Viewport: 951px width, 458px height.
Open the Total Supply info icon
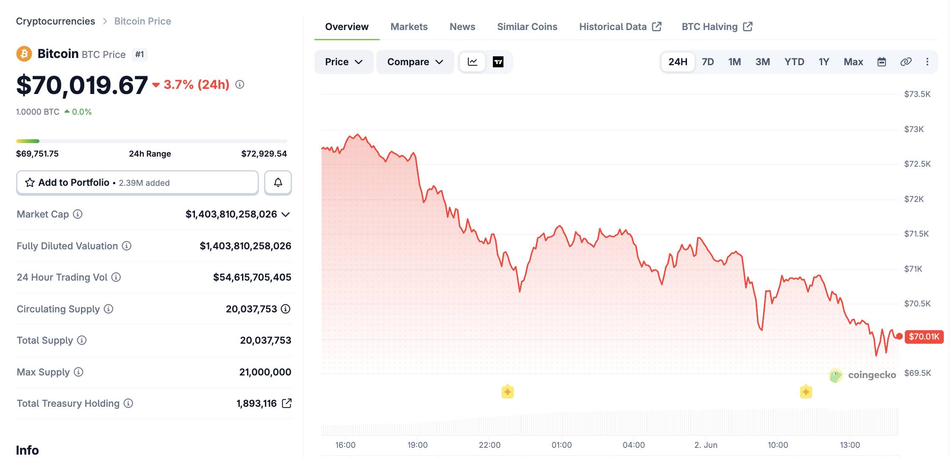[82, 340]
